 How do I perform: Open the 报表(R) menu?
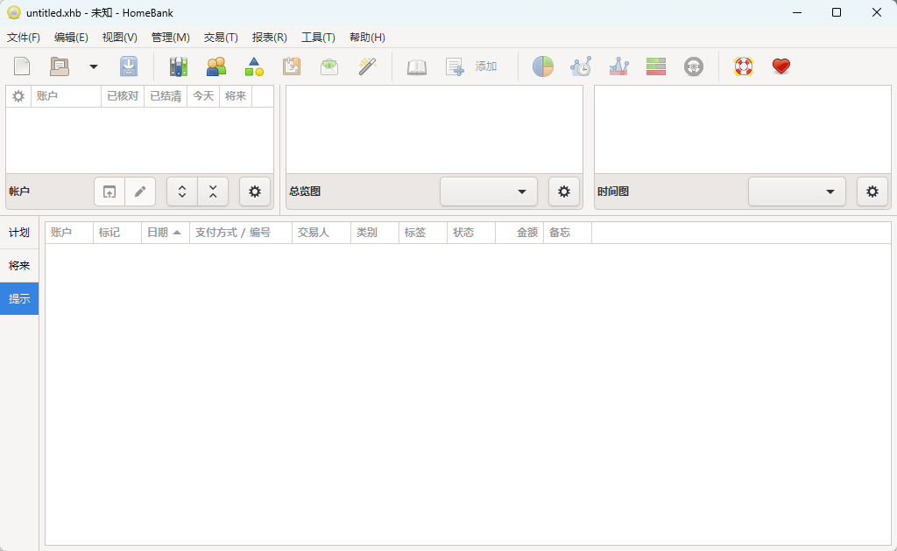tap(270, 37)
